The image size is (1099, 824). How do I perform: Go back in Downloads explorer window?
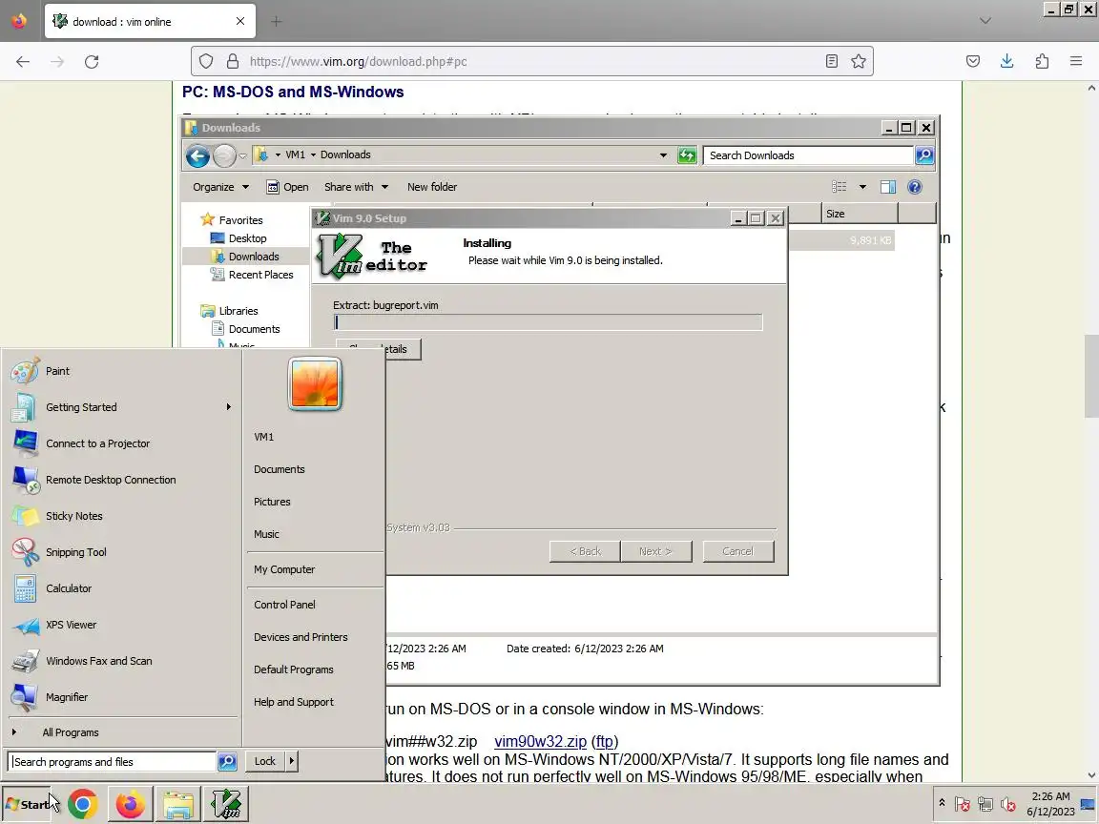197,155
